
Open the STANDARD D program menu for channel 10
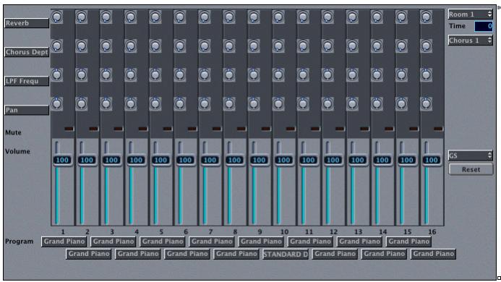[x=286, y=255]
